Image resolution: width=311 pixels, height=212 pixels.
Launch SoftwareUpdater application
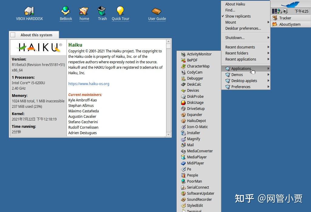[x=199, y=194]
